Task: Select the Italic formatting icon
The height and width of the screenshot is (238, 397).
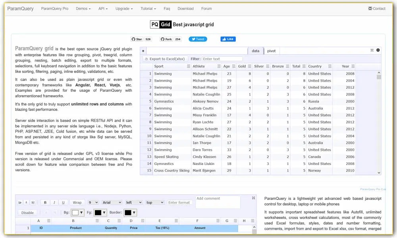Action: click(54, 202)
